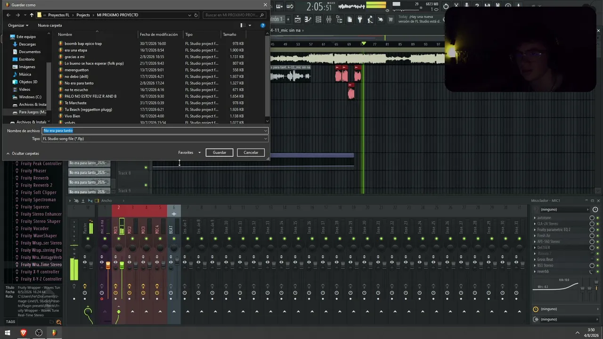Create a Nueva carpeta

(50, 25)
